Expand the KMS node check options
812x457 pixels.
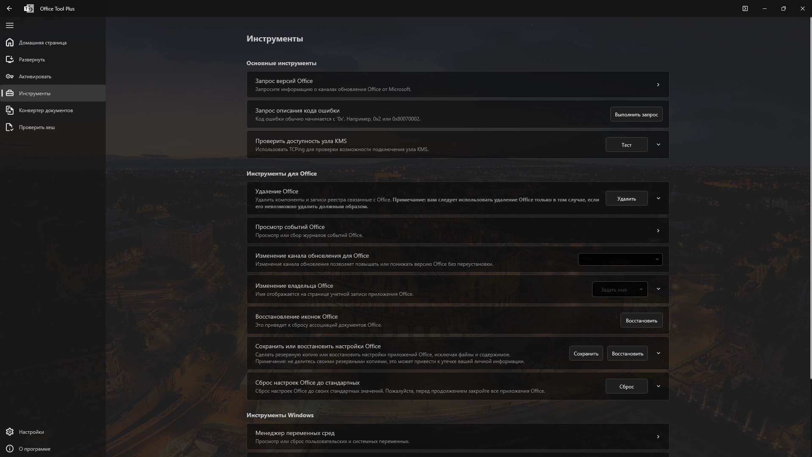pos(658,145)
